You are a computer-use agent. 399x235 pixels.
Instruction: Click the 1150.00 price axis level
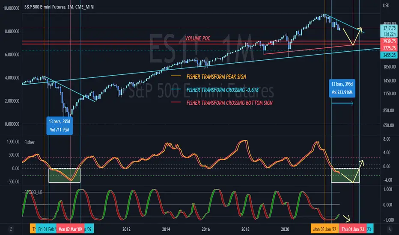pyautogui.click(x=389, y=94)
